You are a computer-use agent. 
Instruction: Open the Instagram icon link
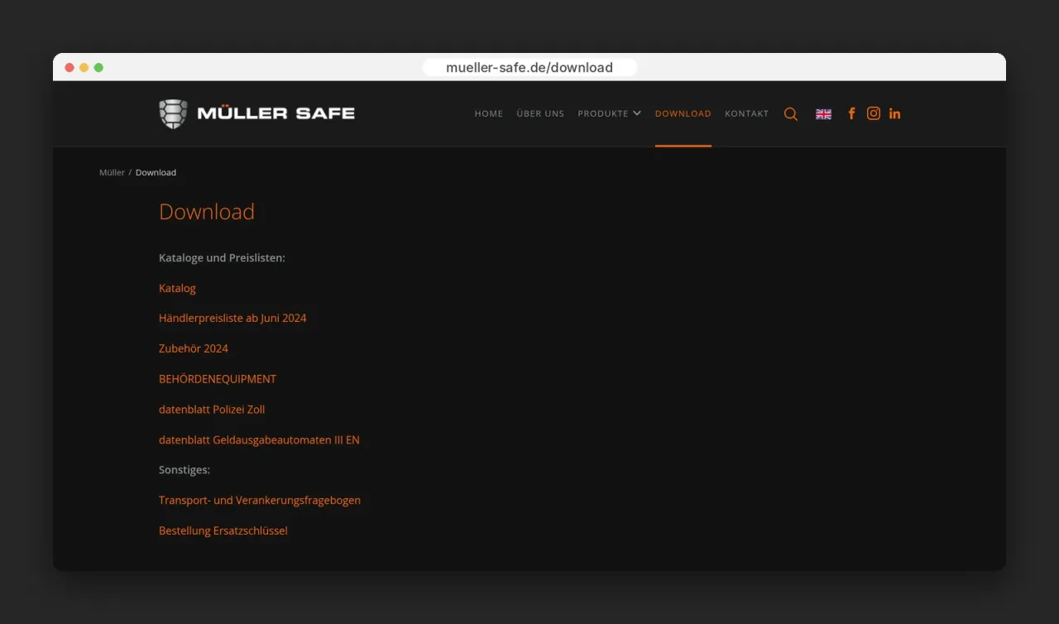pos(874,113)
